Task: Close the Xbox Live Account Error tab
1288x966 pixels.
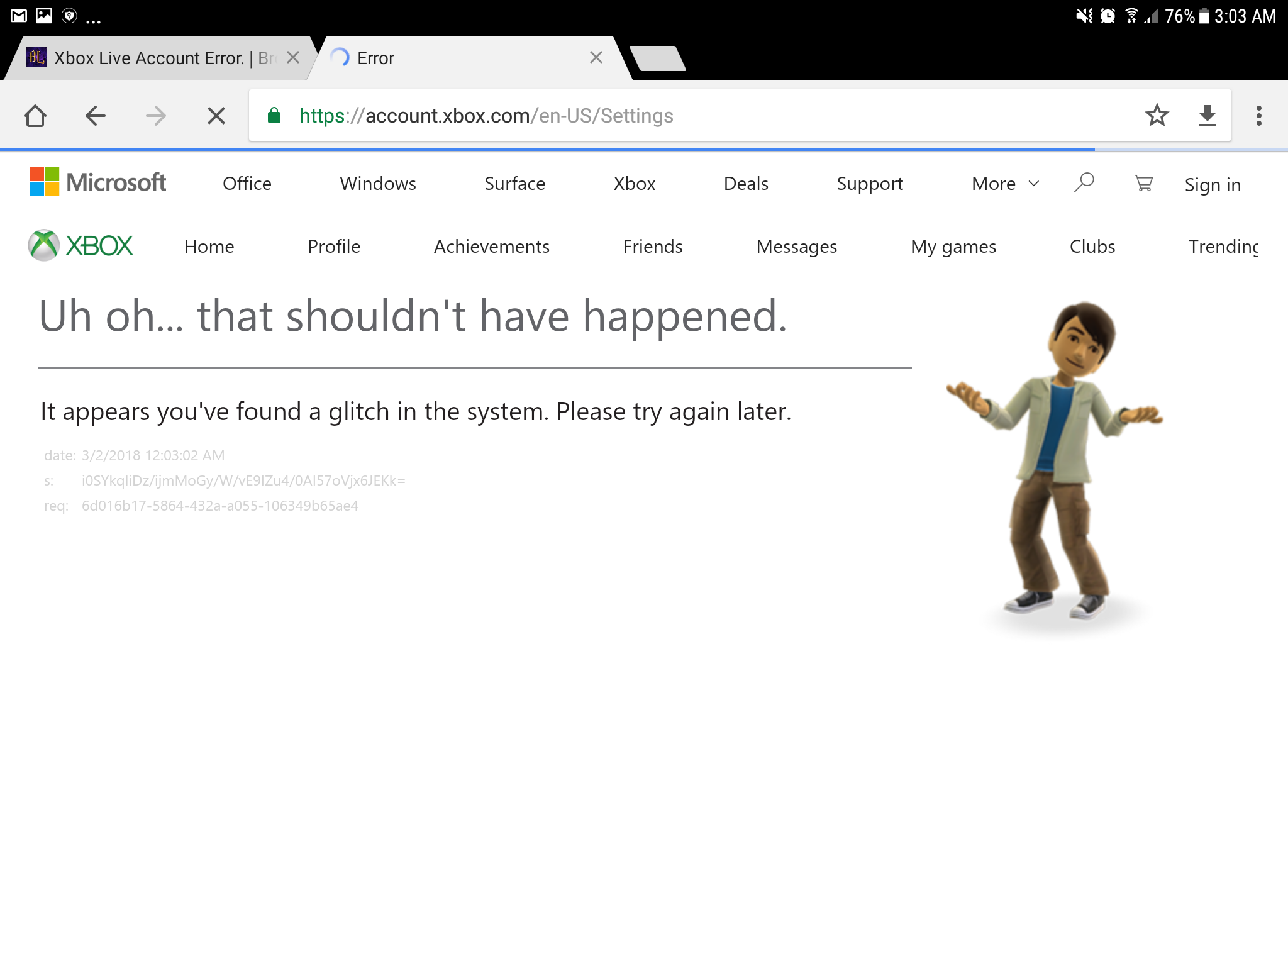Action: [x=292, y=58]
